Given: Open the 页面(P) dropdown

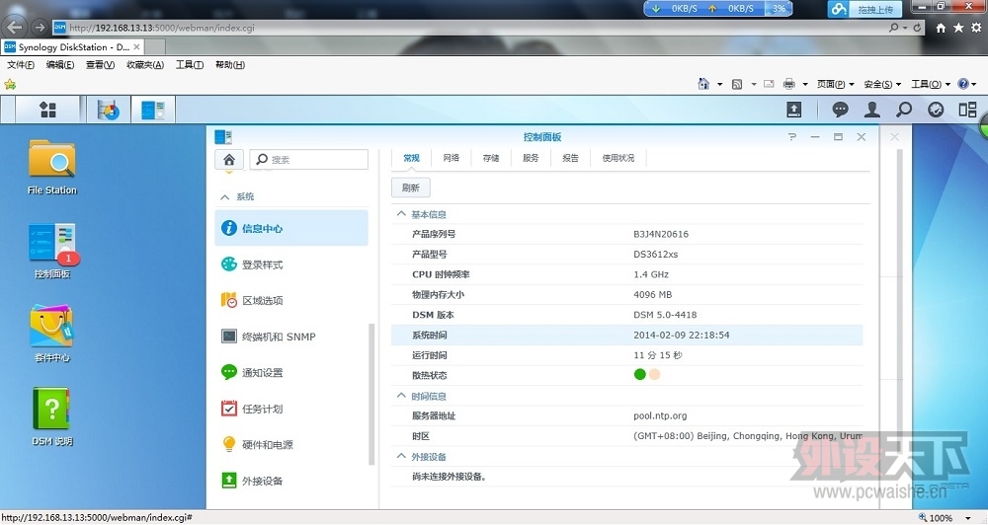Looking at the screenshot, I should (x=836, y=84).
